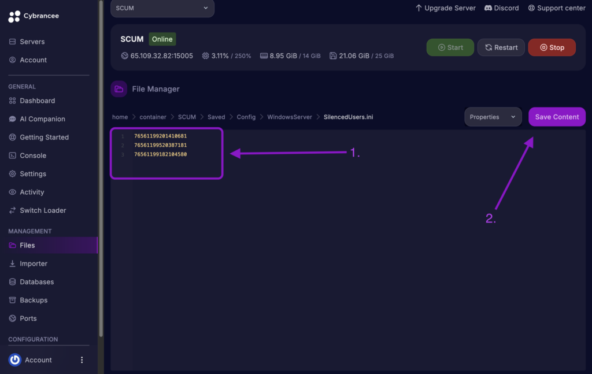Open the AI Companion
This screenshot has width=592, height=374.
40,119
